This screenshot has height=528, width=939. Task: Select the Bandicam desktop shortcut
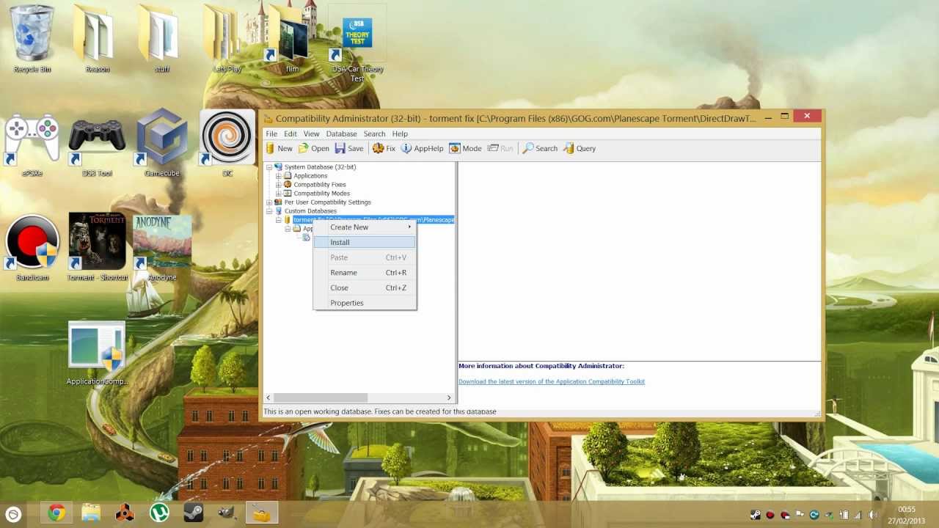[x=32, y=248]
